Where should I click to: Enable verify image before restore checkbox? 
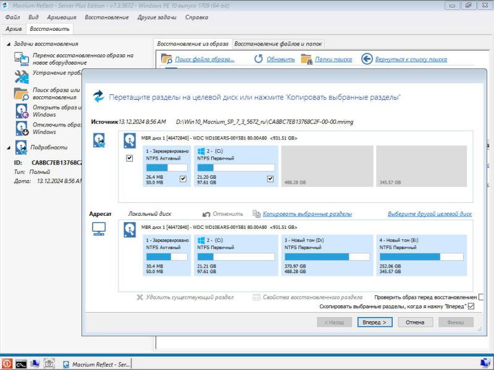(481, 297)
